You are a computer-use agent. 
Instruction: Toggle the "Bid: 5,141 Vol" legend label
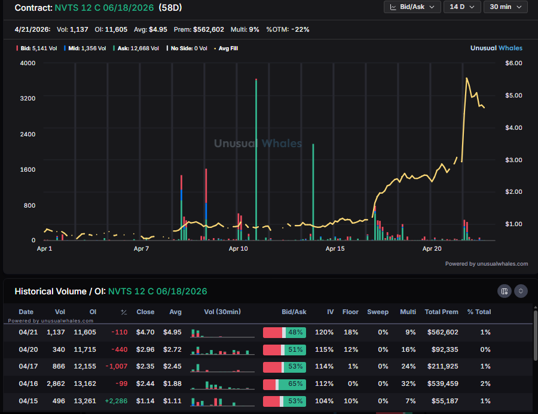(x=39, y=48)
